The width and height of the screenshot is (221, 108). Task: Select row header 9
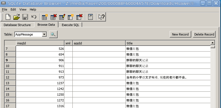[x=10, y=60]
